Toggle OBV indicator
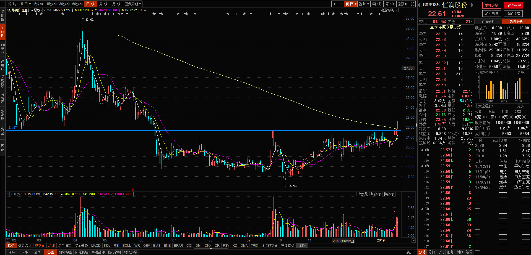The height and width of the screenshot is (255, 531). [147, 246]
